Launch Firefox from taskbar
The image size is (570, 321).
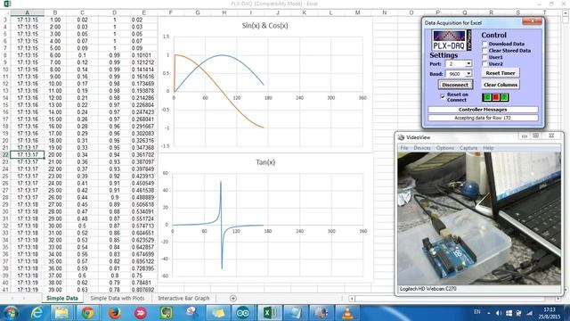[114, 313]
